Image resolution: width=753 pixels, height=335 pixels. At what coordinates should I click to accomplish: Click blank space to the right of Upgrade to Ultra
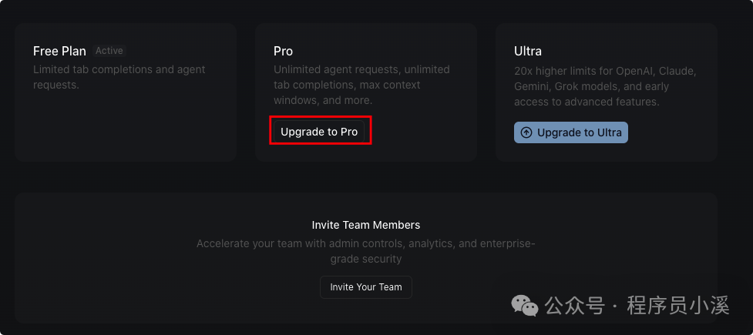(x=671, y=132)
